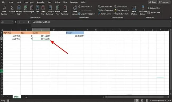The height and width of the screenshot is (102, 172).
Task: Select row 14 header
Action: pyautogui.click(x=2, y=71)
